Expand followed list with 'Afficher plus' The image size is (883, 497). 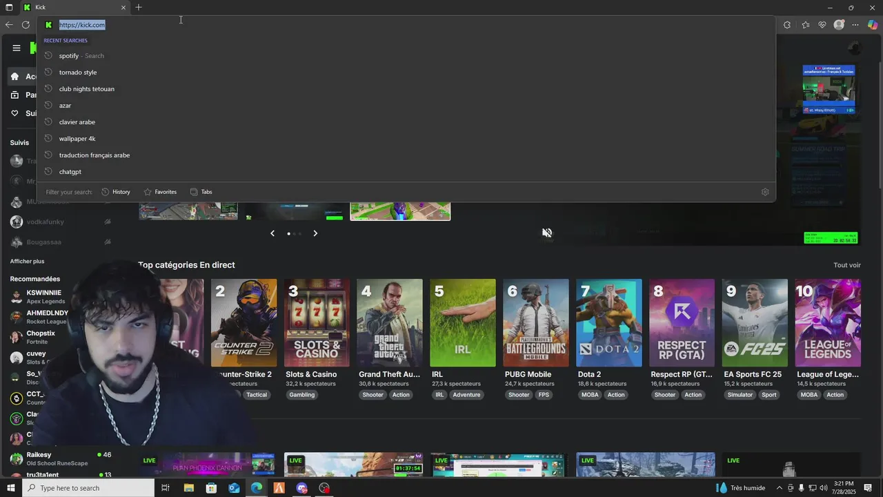27,261
